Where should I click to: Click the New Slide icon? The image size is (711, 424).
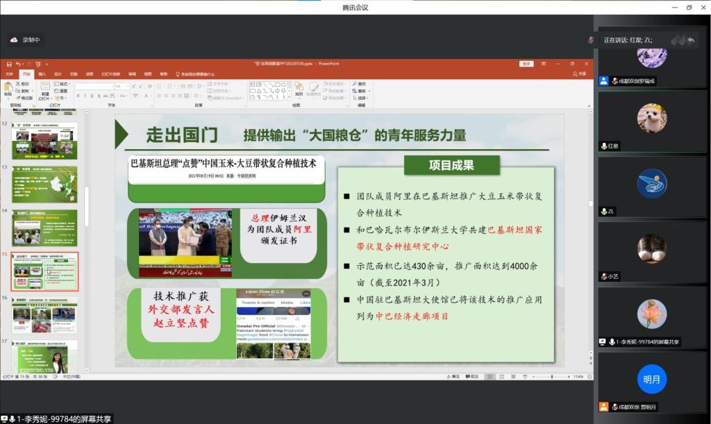(x=44, y=87)
